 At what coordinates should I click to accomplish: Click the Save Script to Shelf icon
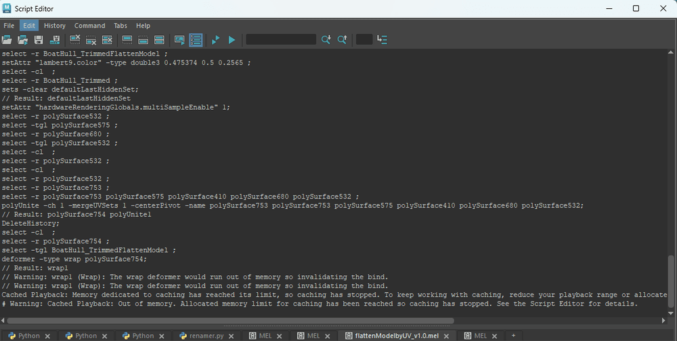pyautogui.click(x=55, y=40)
